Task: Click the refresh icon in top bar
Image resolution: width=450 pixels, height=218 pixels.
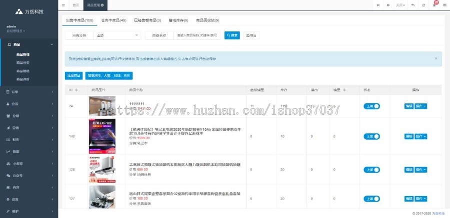Action: coord(423,5)
